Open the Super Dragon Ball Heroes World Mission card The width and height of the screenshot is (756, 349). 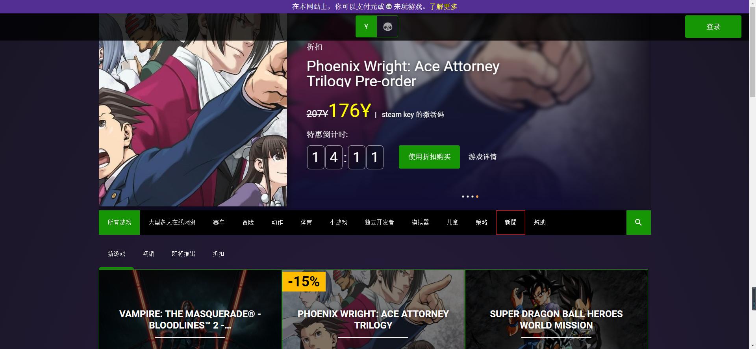pyautogui.click(x=556, y=309)
